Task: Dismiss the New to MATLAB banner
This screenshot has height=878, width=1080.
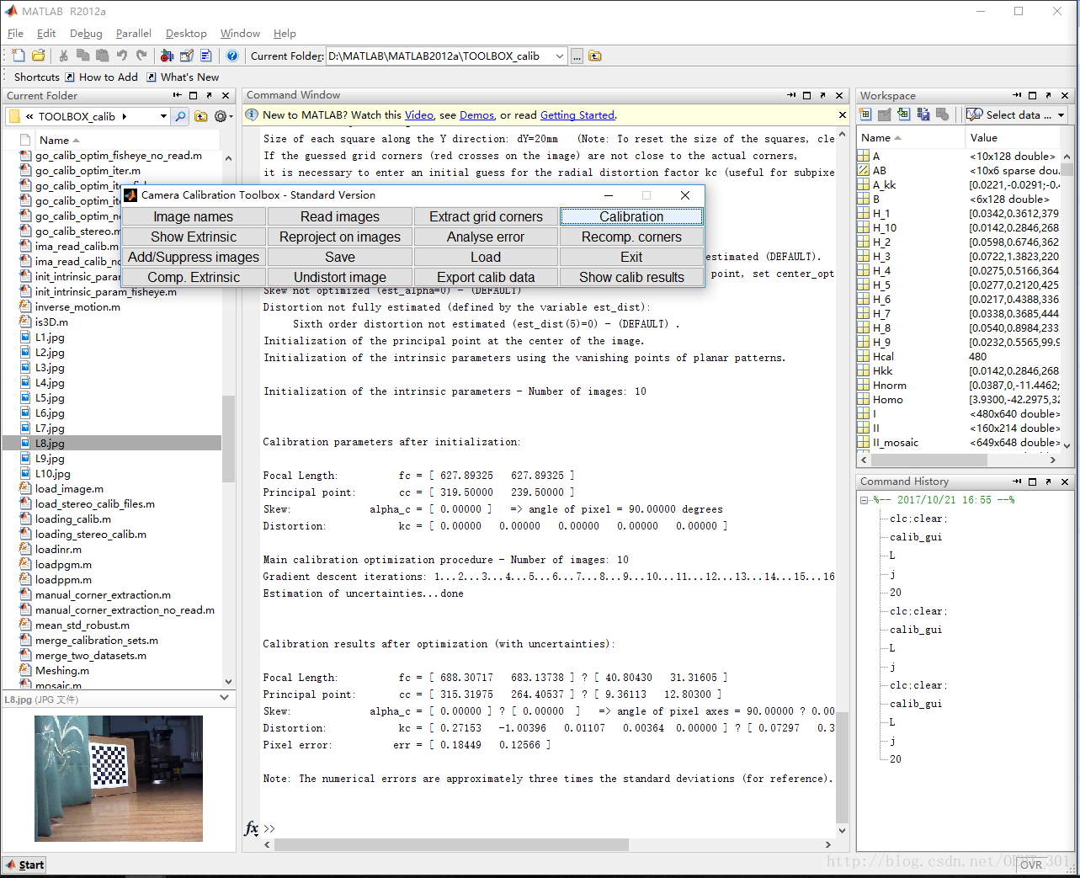Action: [x=843, y=114]
